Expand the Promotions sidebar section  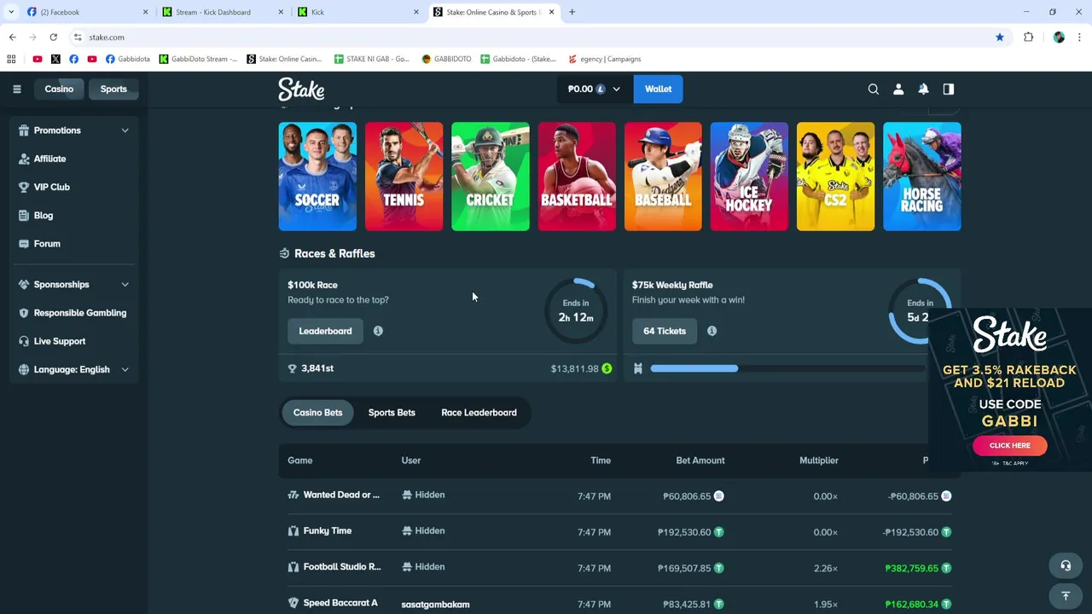(x=125, y=130)
